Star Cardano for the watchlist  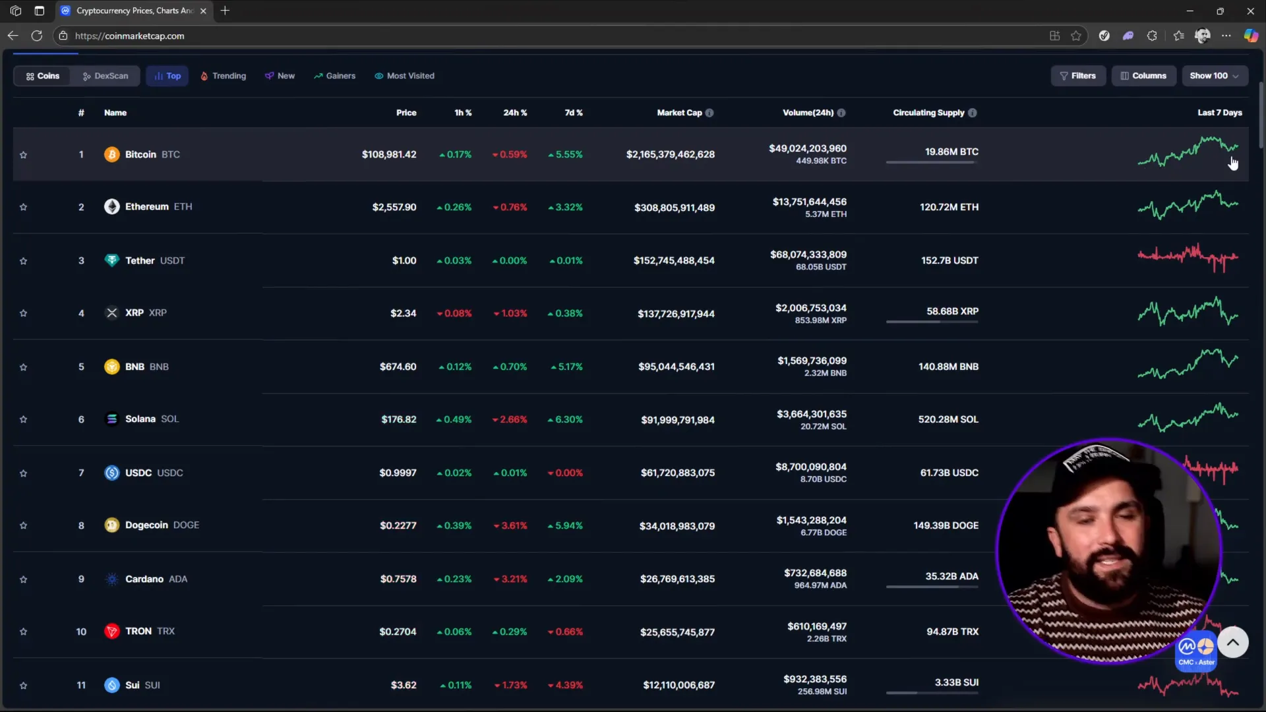(x=23, y=579)
